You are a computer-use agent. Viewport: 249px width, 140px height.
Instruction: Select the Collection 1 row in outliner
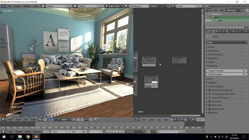pos(226,14)
